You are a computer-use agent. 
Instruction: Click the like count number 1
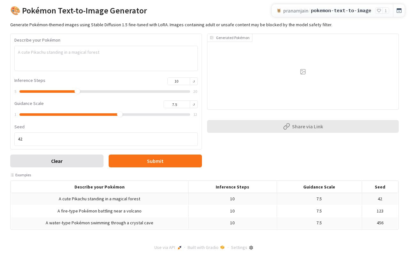[x=386, y=11]
